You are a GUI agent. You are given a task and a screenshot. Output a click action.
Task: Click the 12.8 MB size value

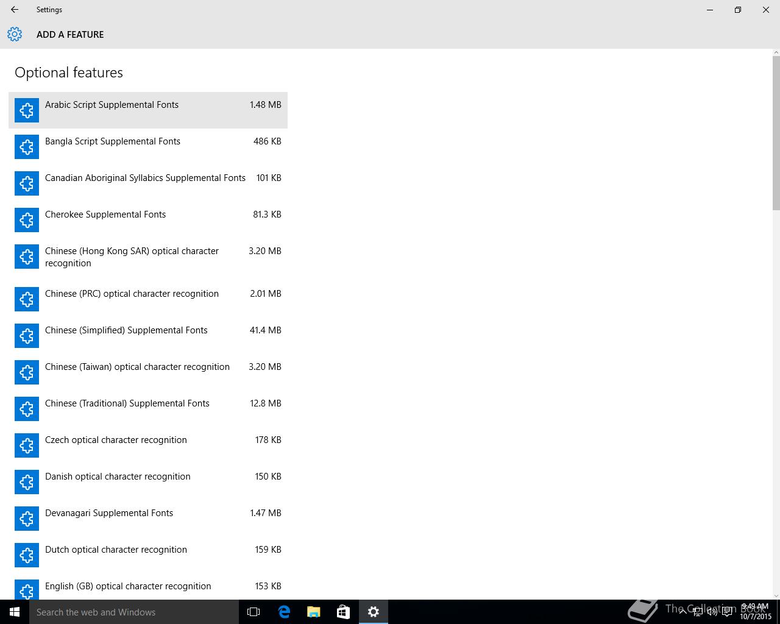coord(266,403)
